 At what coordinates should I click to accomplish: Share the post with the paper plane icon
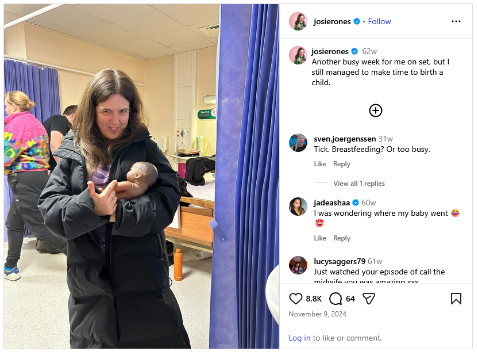pyautogui.click(x=369, y=299)
